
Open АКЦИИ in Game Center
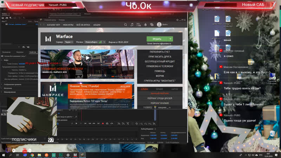97,25
